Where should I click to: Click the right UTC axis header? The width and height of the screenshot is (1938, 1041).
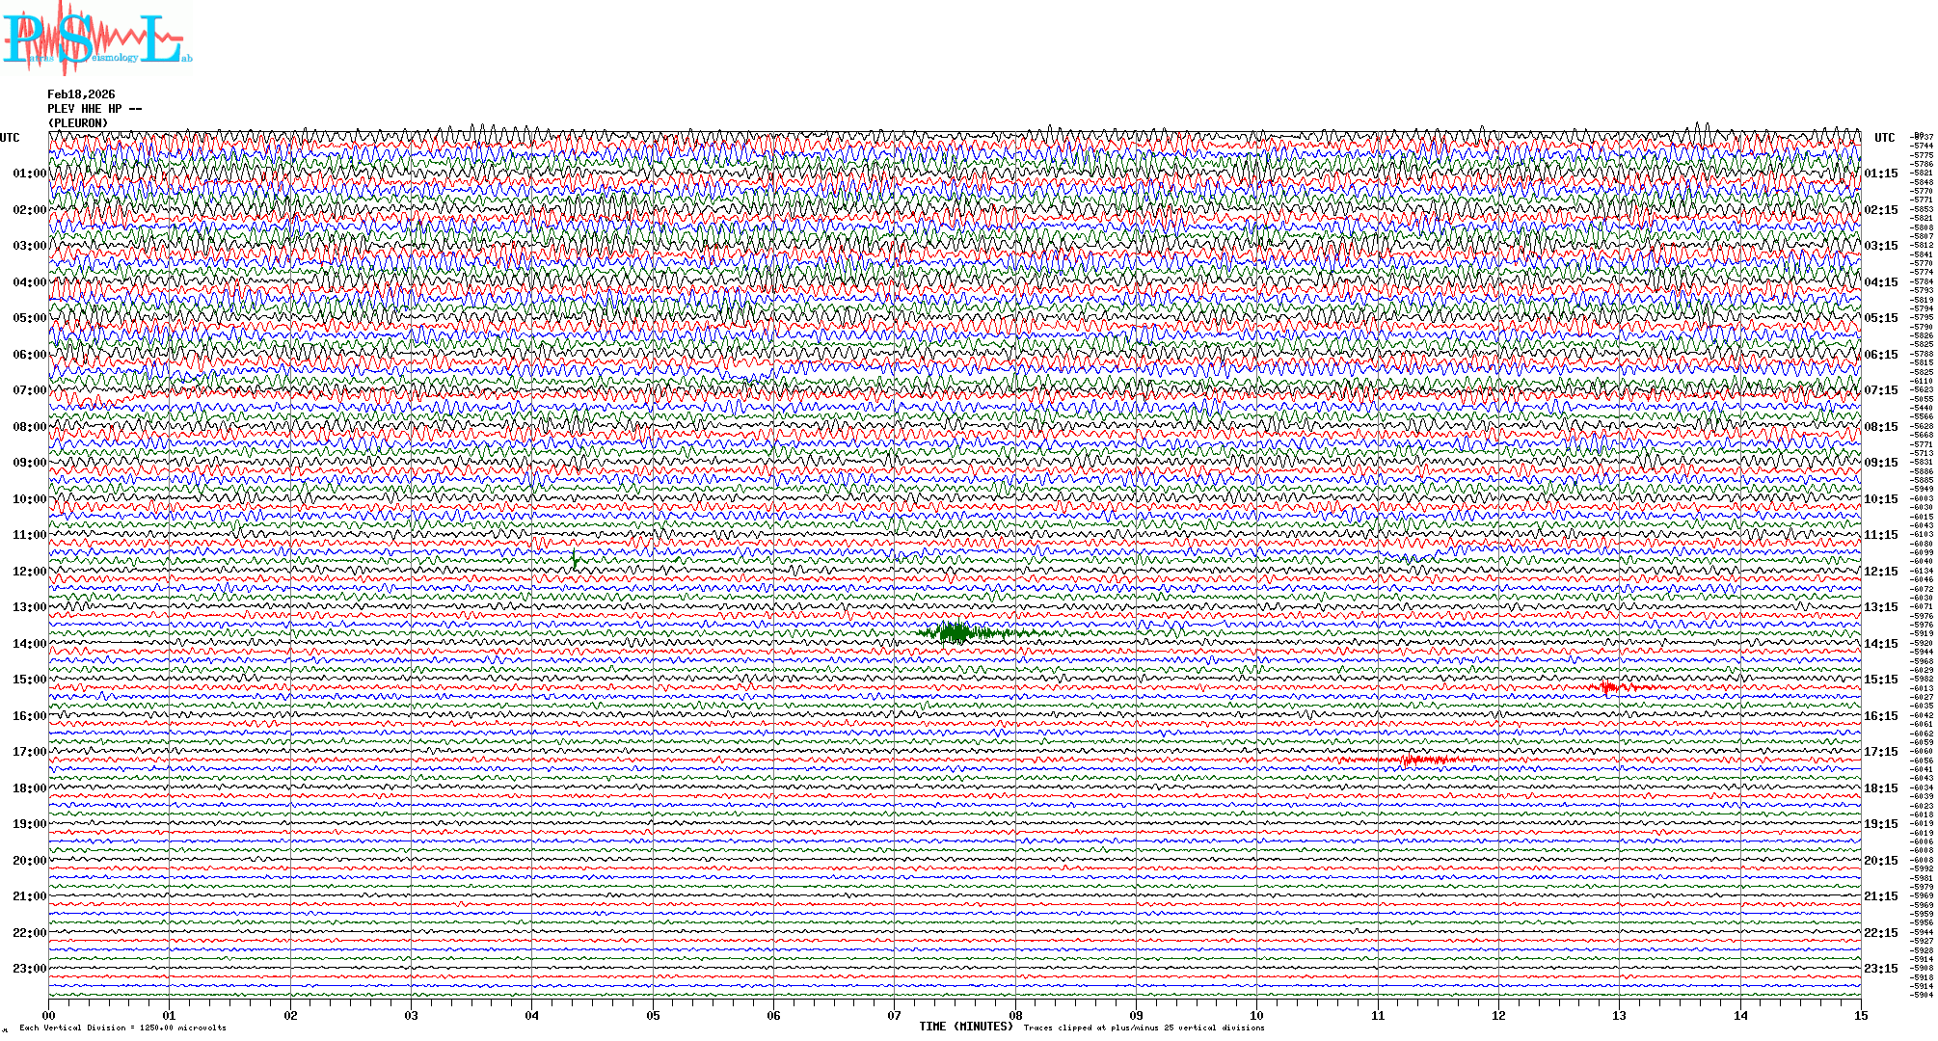(1884, 138)
